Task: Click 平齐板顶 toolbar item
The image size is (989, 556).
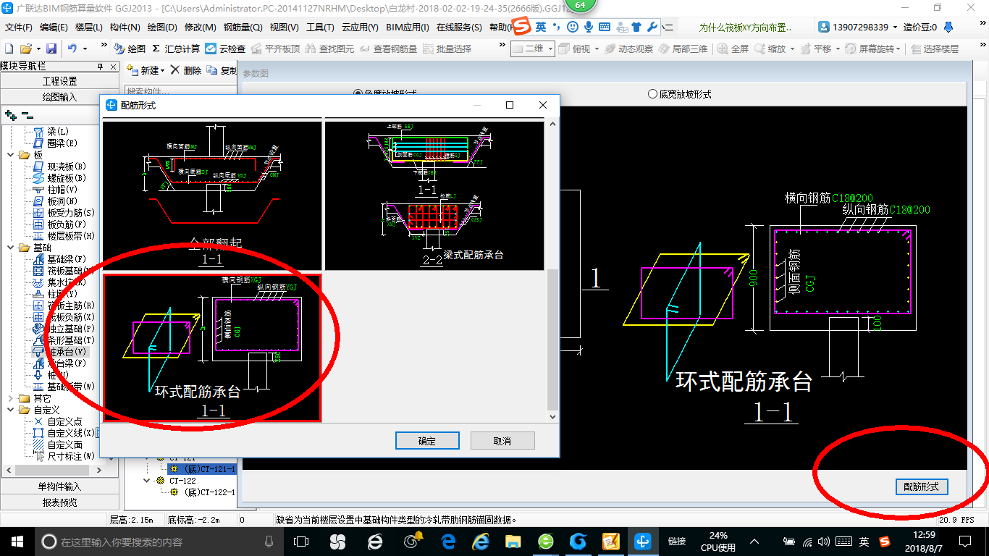Action: click(x=275, y=49)
